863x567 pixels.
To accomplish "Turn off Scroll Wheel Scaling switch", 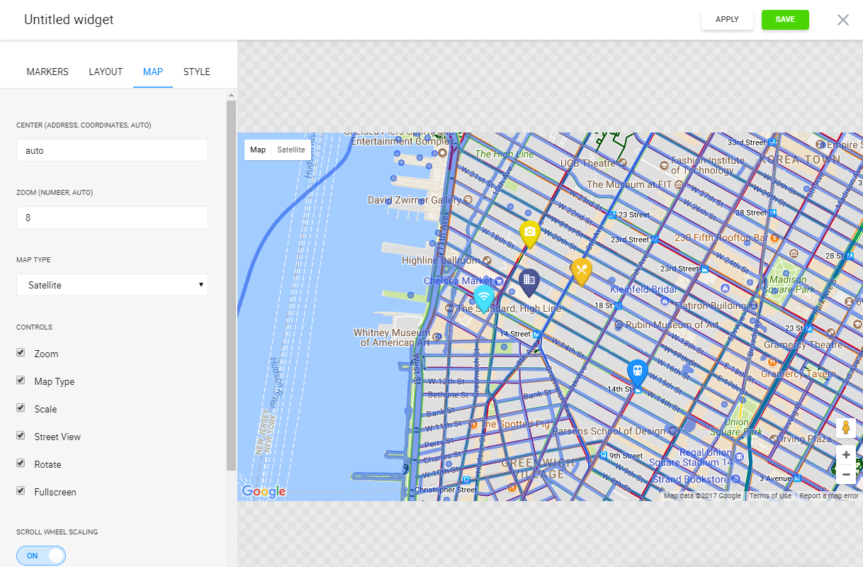I will 41,556.
